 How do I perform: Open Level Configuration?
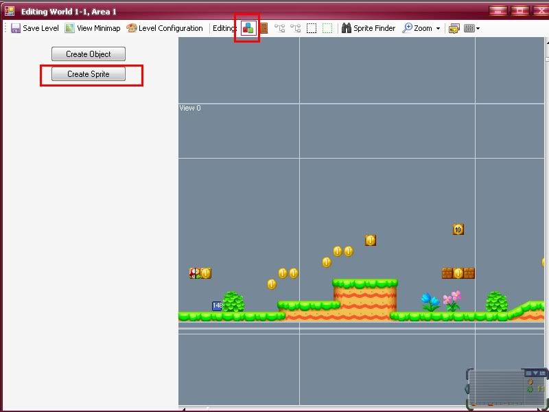click(x=165, y=28)
